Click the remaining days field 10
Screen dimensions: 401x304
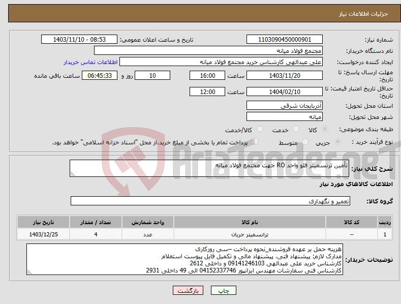[x=152, y=75]
